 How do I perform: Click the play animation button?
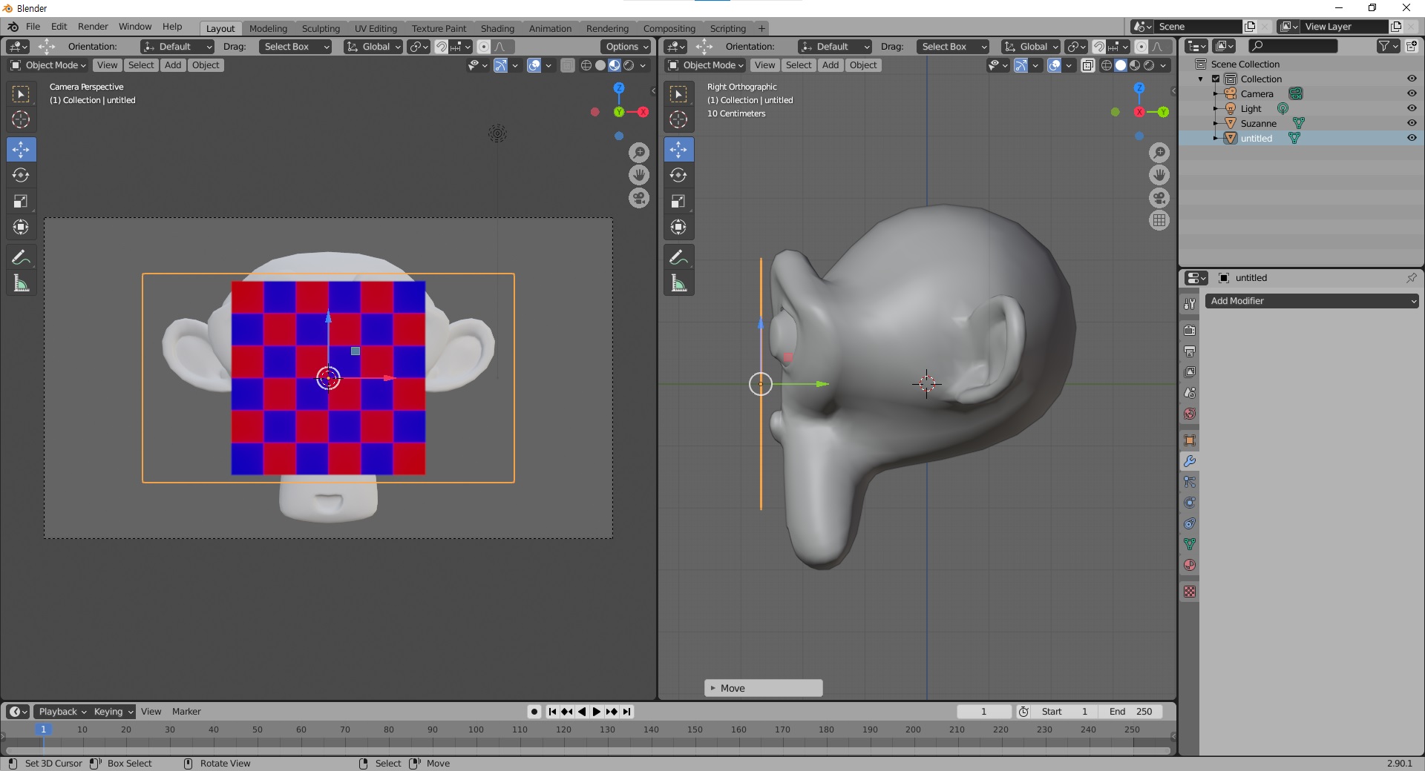point(596,712)
